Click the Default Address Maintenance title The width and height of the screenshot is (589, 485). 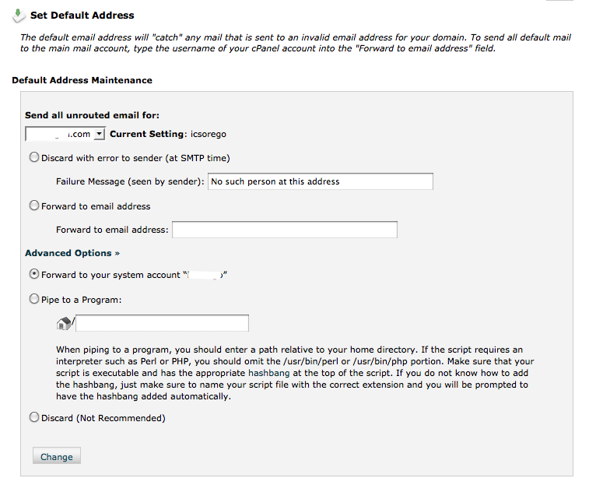tap(82, 80)
